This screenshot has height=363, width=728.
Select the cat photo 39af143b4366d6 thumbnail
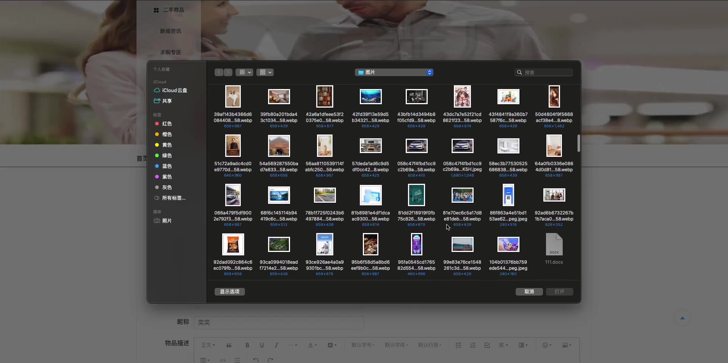coord(233,97)
